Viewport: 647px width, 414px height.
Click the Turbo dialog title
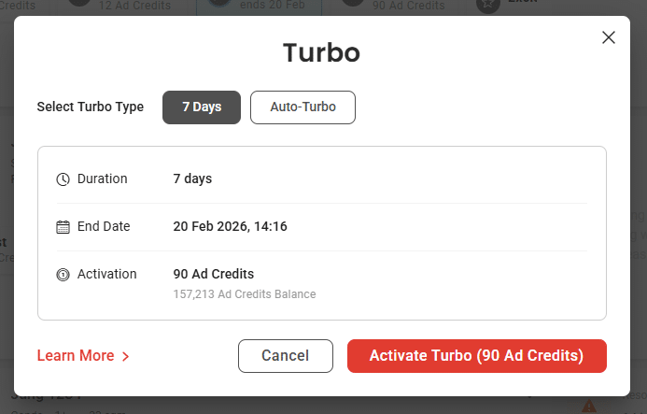[321, 52]
